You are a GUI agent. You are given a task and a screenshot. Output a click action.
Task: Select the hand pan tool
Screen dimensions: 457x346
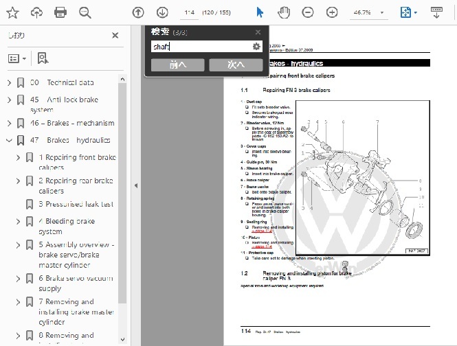point(284,12)
